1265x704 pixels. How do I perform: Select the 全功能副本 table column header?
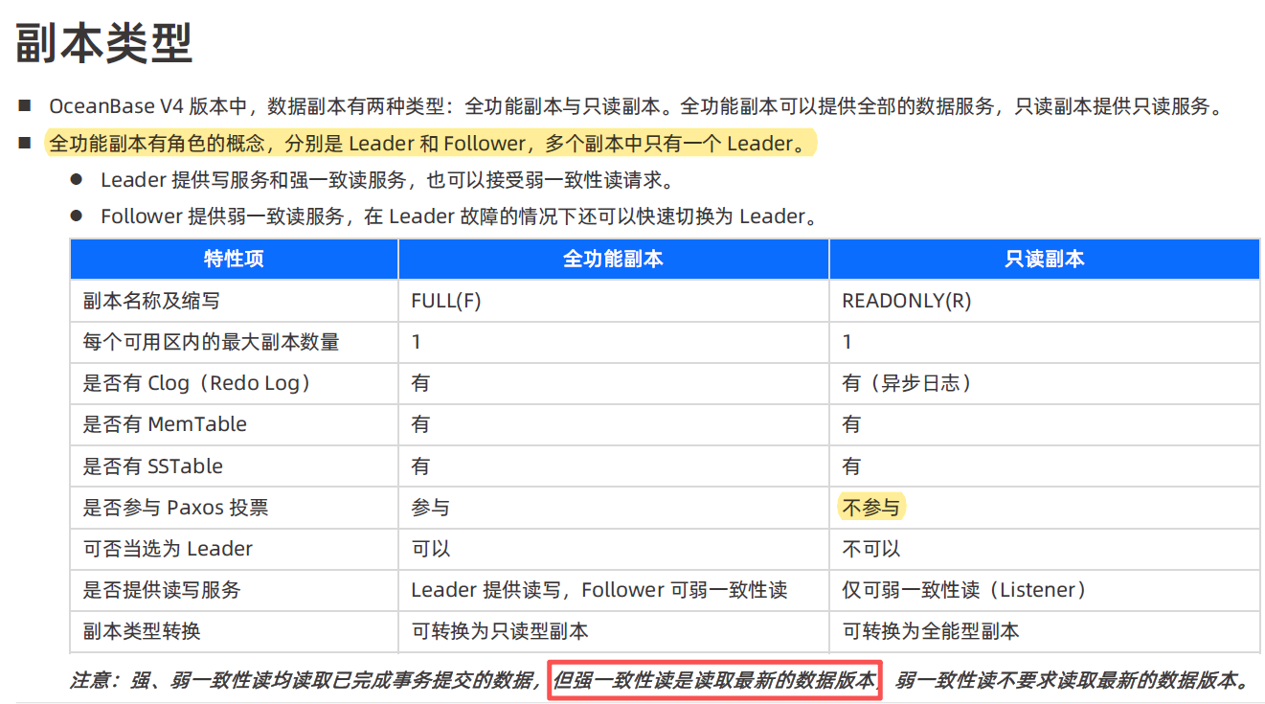coord(613,260)
